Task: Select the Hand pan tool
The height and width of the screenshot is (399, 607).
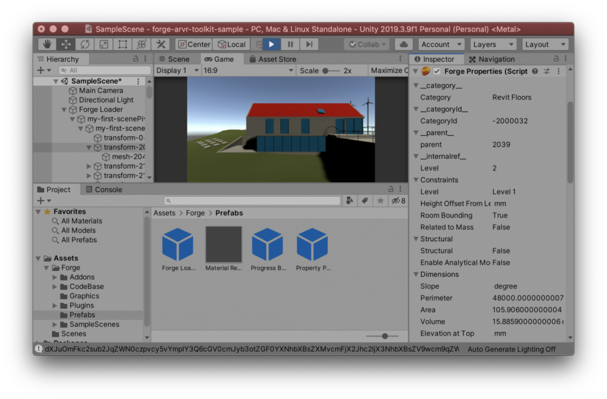Action: click(47, 44)
